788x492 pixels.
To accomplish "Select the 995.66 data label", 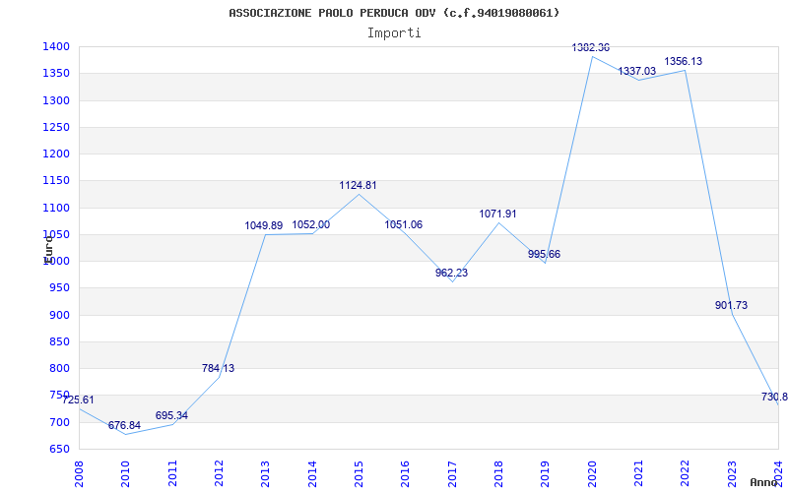I will [544, 255].
